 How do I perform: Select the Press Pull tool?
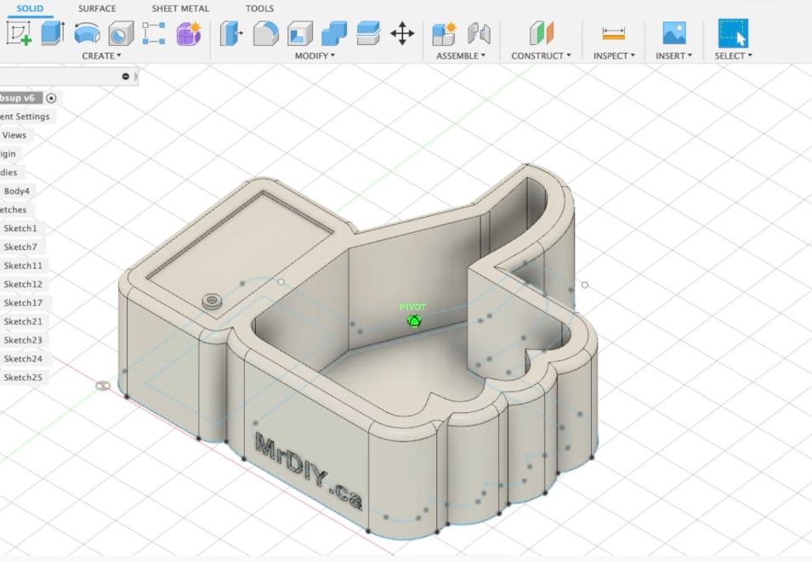pos(231,34)
